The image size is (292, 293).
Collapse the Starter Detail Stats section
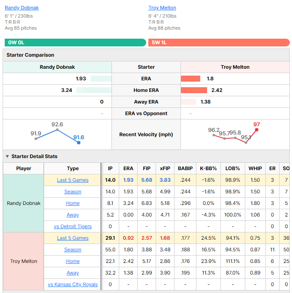tap(7, 156)
